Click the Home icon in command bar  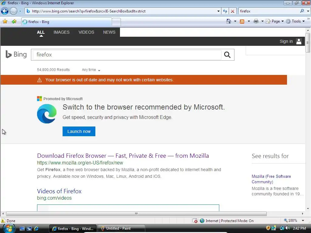coord(229,21)
